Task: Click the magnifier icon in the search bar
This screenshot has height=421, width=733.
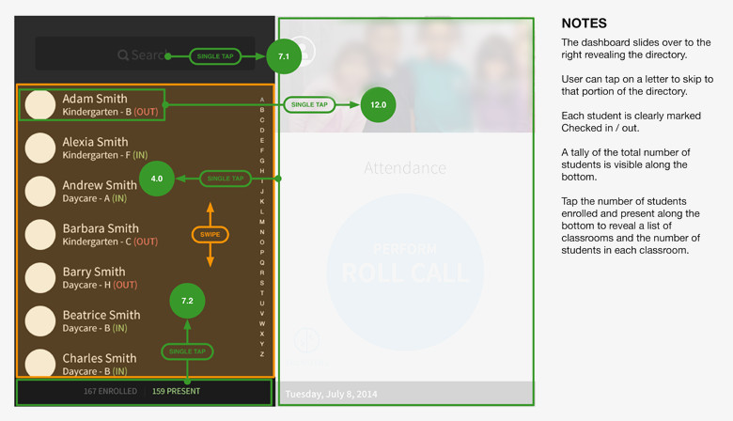Action: coord(123,55)
